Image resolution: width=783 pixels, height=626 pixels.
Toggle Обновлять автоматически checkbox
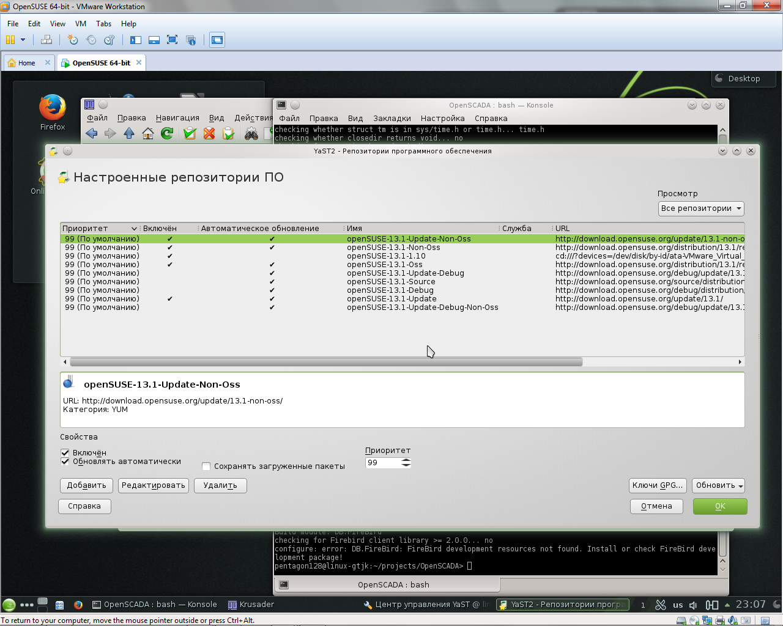pos(65,462)
